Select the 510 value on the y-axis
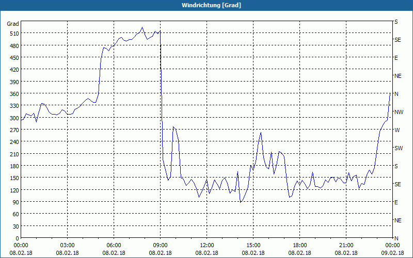Image resolution: width=413 pixels, height=258 pixels. pos(14,34)
